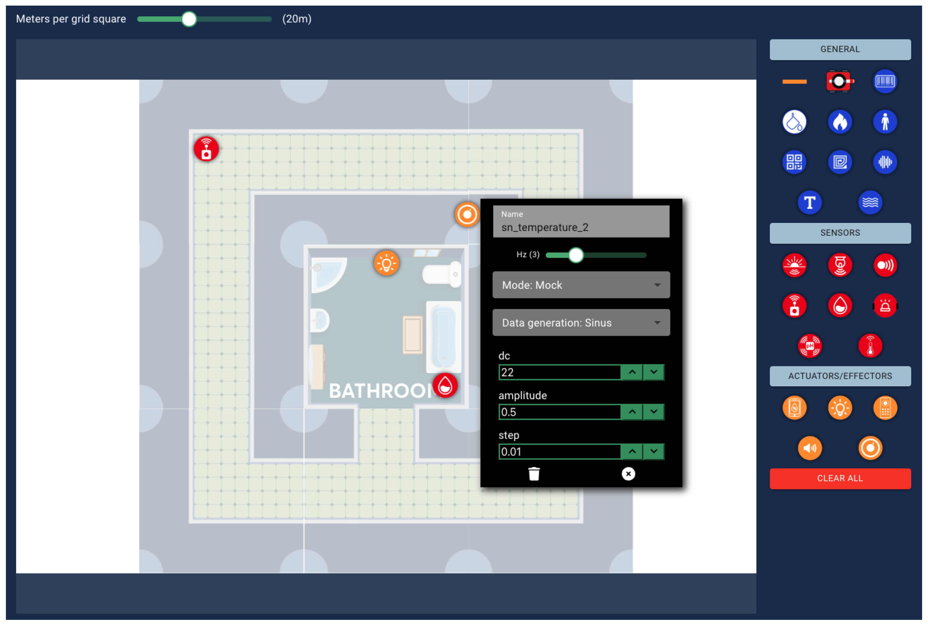Pick the red robot icon in General

[x=840, y=81]
